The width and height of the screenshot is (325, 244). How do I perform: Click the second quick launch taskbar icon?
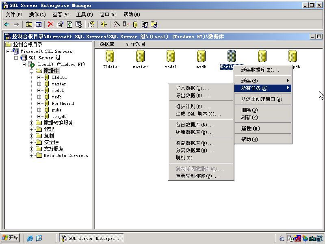(x=39, y=238)
